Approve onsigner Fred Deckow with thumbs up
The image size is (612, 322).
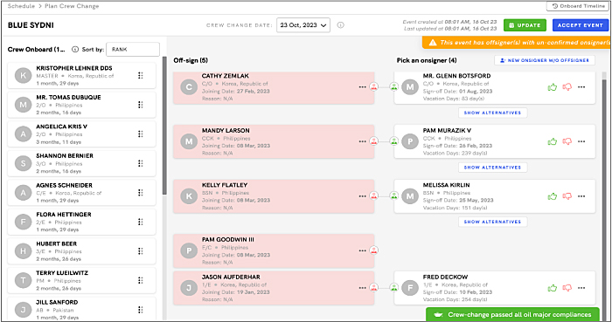[553, 288]
